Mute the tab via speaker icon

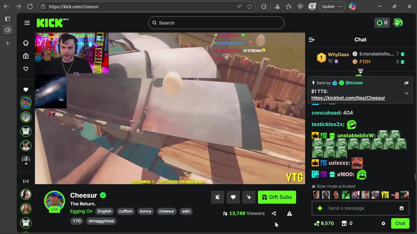click(x=8, y=30)
